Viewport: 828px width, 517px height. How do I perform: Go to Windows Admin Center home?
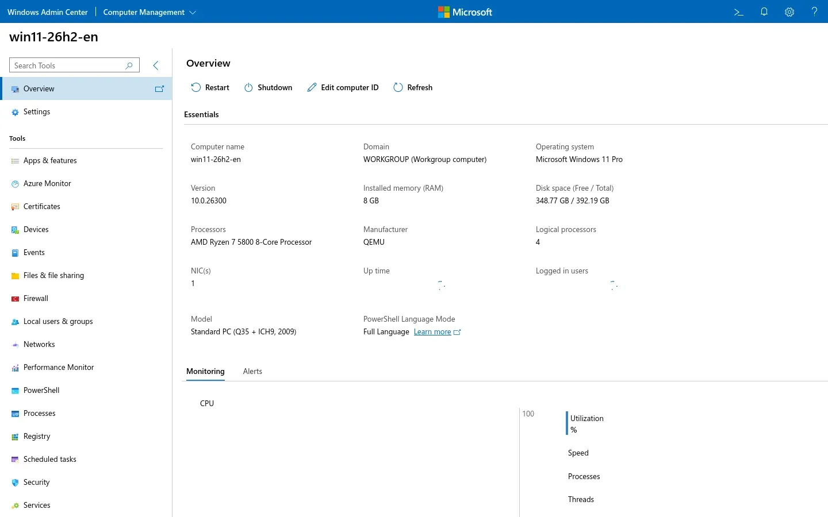48,12
